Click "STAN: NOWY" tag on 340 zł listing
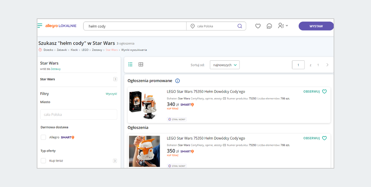371x187 pixels. coord(177,120)
